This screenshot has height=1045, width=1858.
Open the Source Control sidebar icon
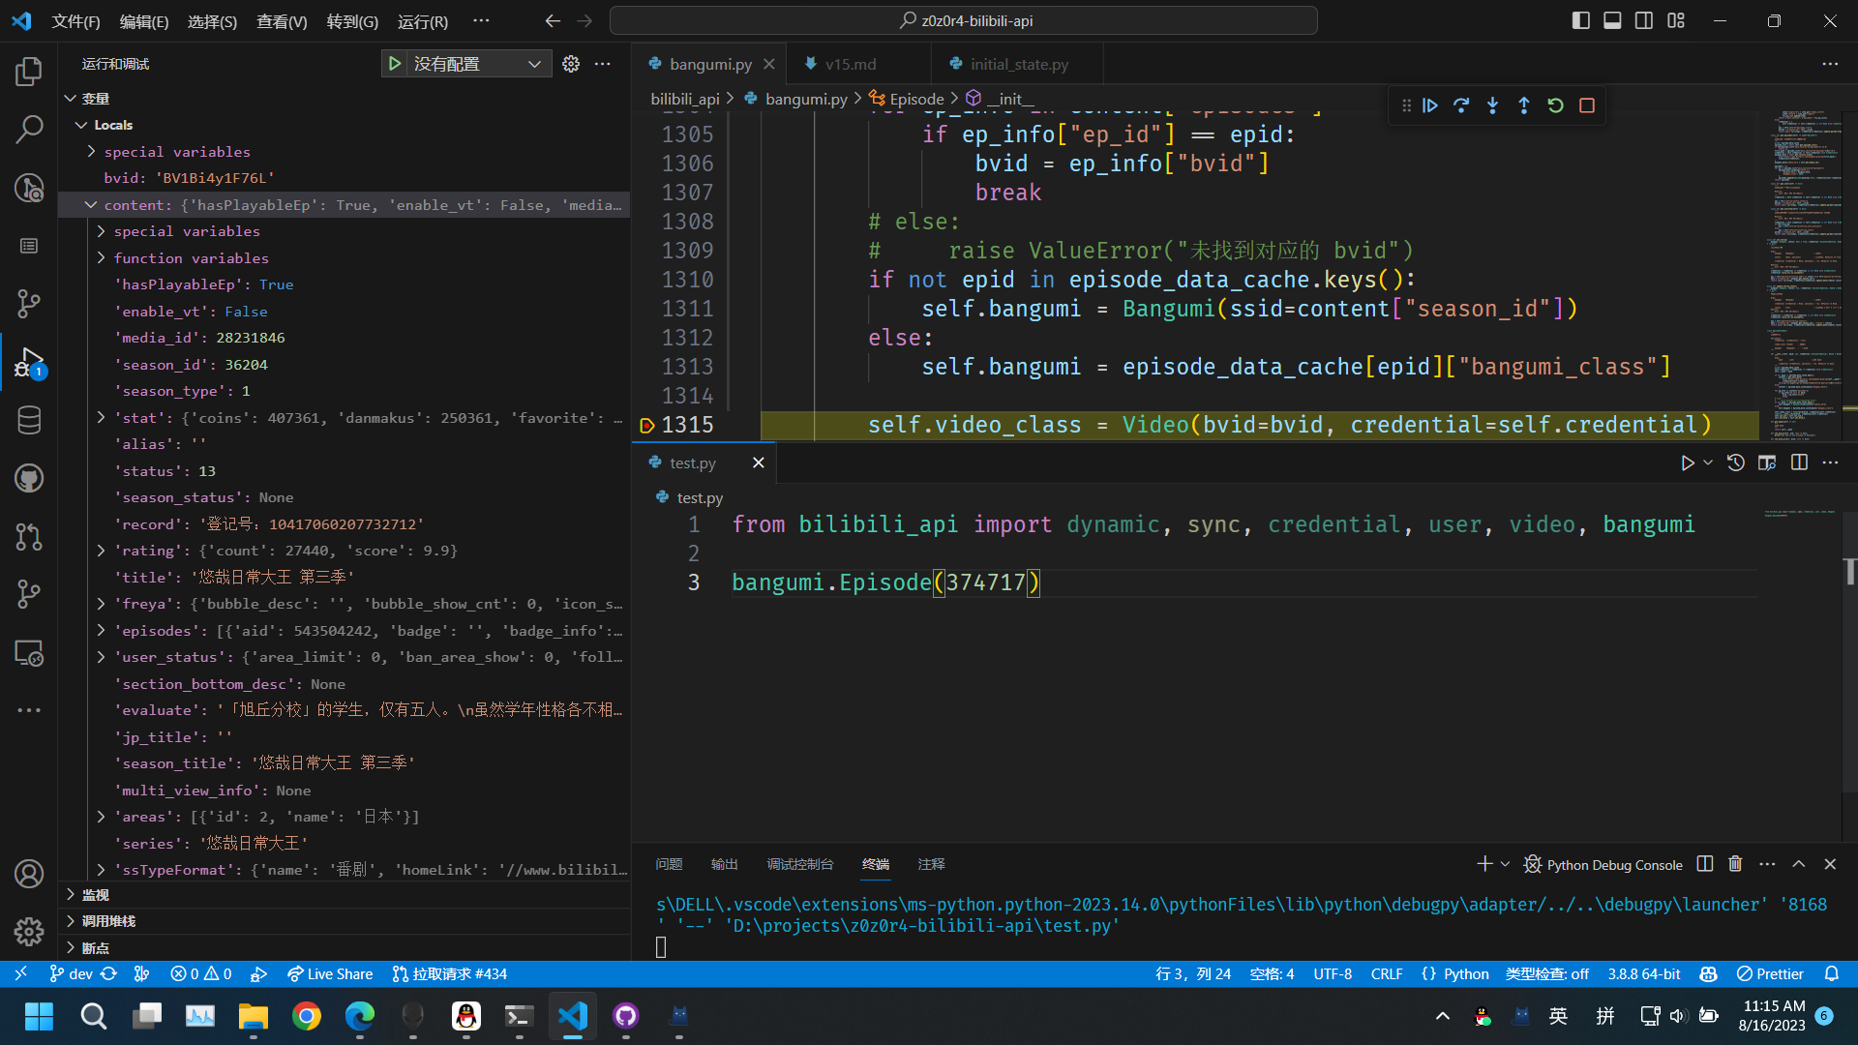[29, 304]
